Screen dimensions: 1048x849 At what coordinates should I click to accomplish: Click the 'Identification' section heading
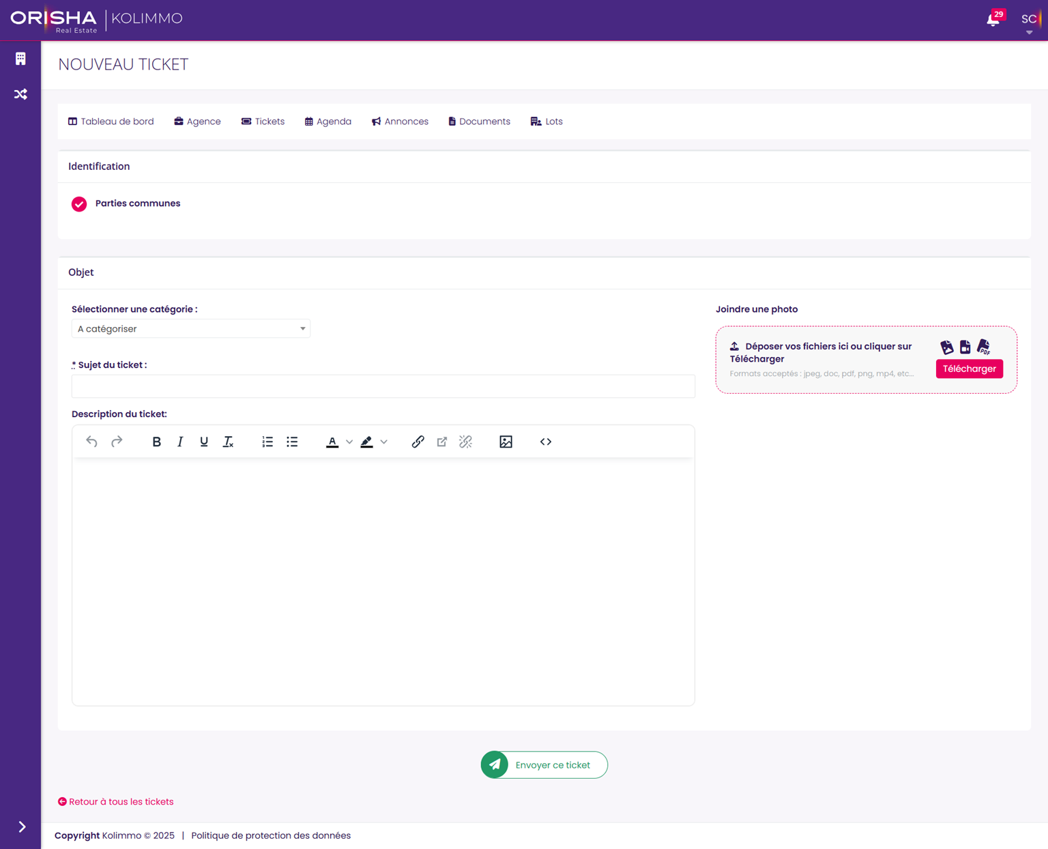click(x=99, y=167)
